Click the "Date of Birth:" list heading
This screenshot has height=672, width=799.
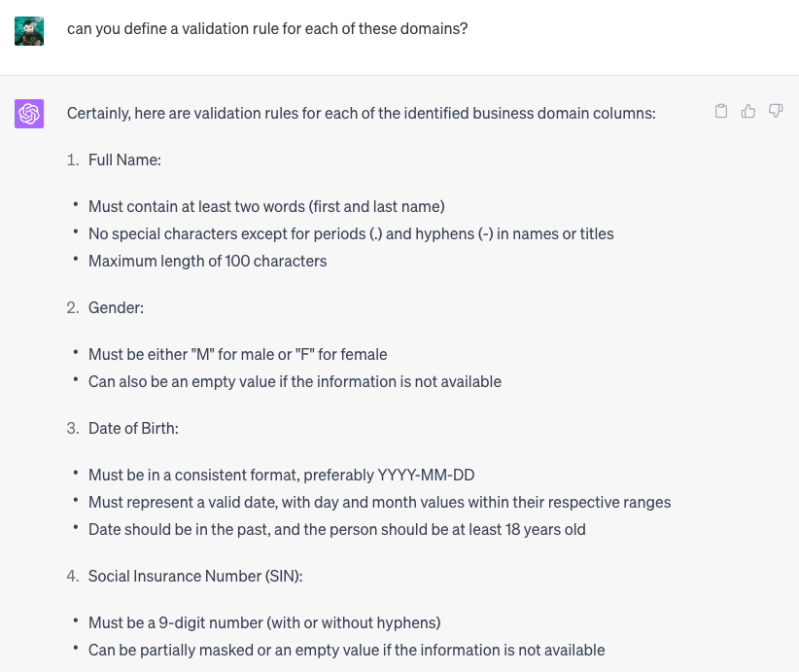133,428
